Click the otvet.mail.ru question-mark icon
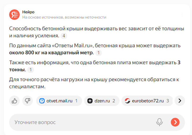 42,101
